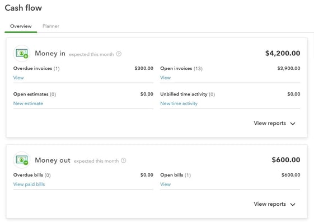View overdue invoices

point(18,78)
